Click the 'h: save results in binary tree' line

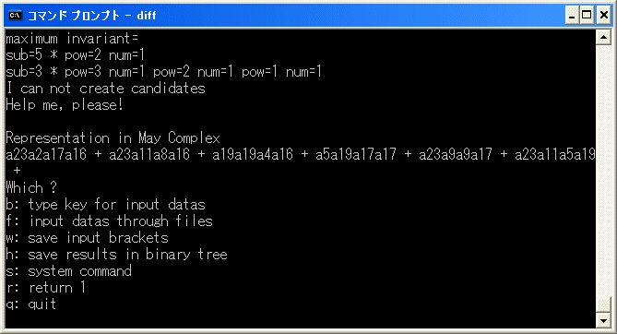[x=116, y=255]
